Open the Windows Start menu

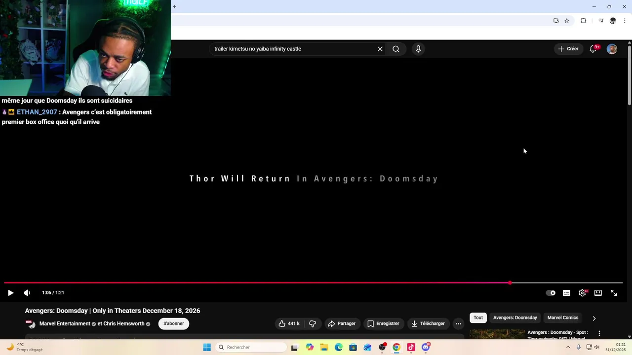[207, 347]
